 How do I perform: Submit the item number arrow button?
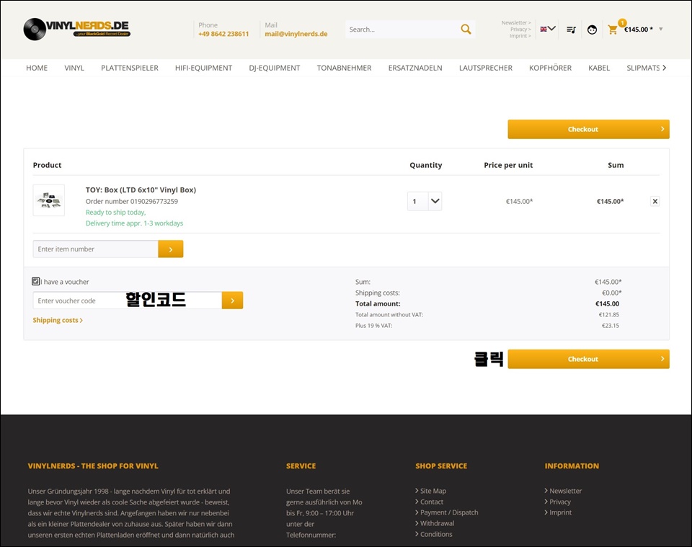(x=171, y=249)
